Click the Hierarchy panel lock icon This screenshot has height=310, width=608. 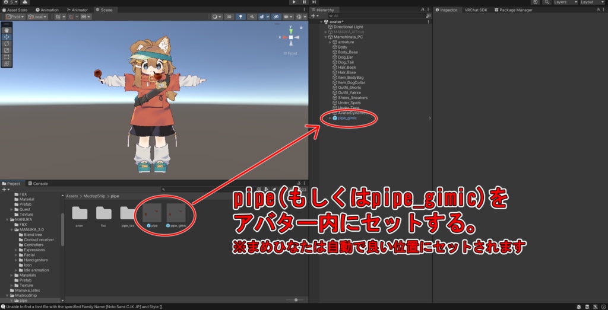[423, 9]
